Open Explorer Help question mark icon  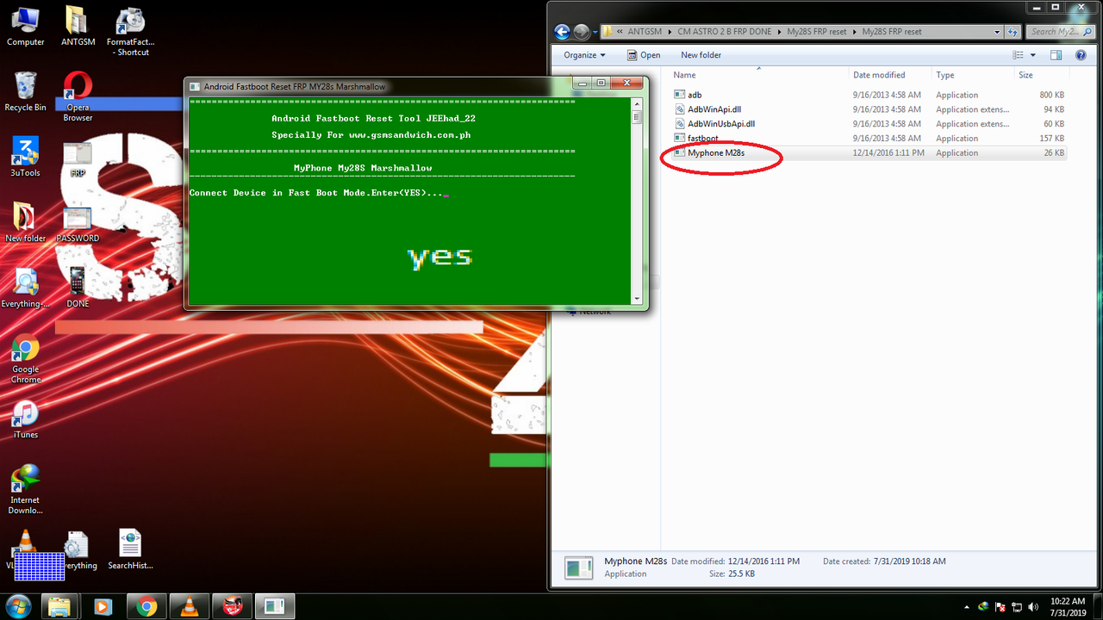[x=1081, y=55]
